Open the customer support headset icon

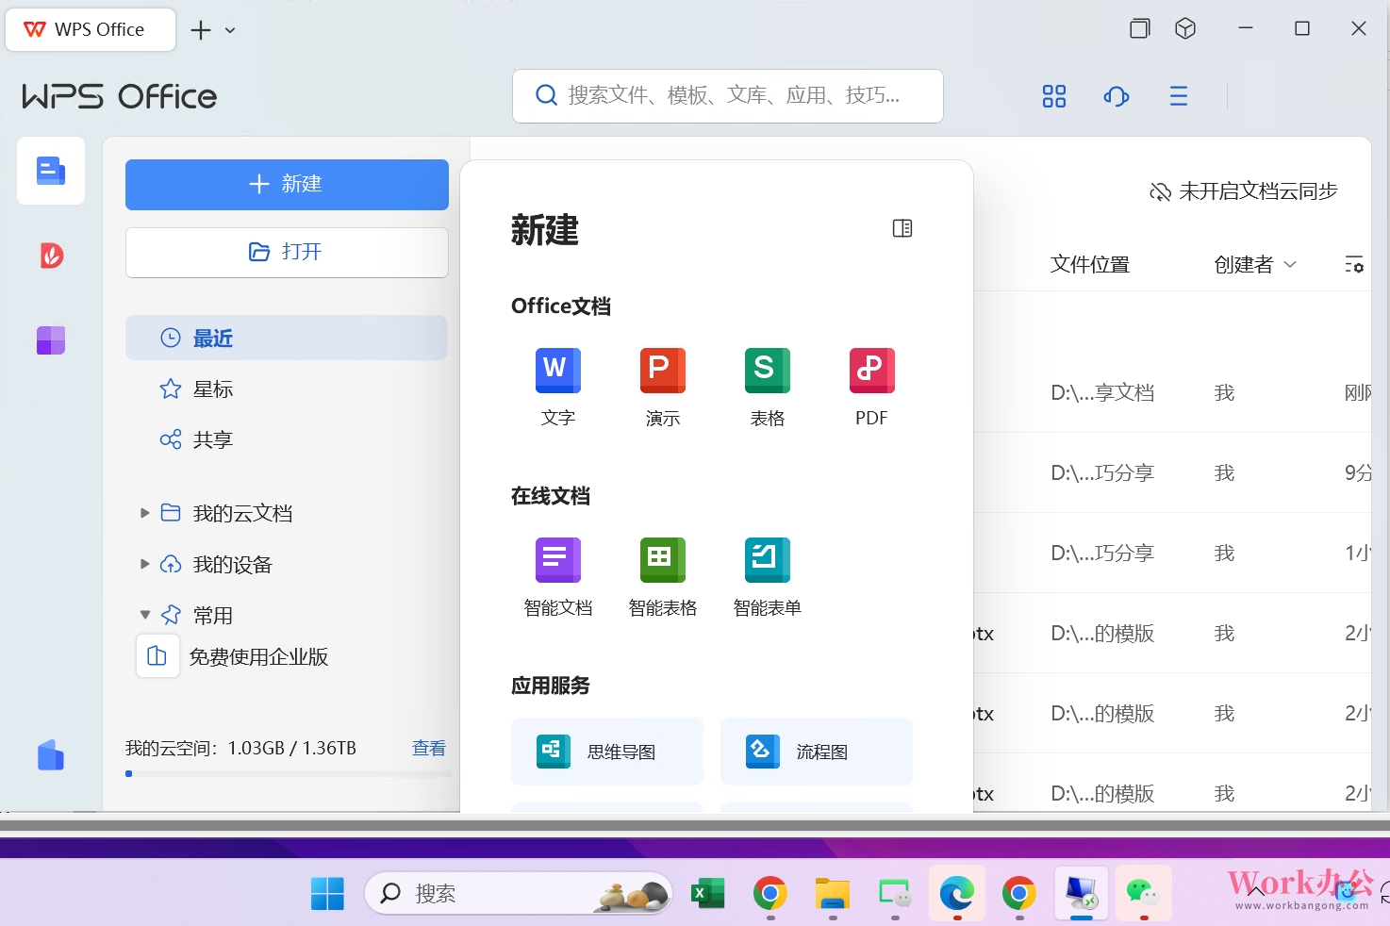point(1117,96)
